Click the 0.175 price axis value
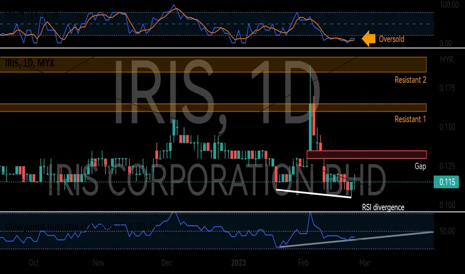465x274 pixels. click(447, 88)
